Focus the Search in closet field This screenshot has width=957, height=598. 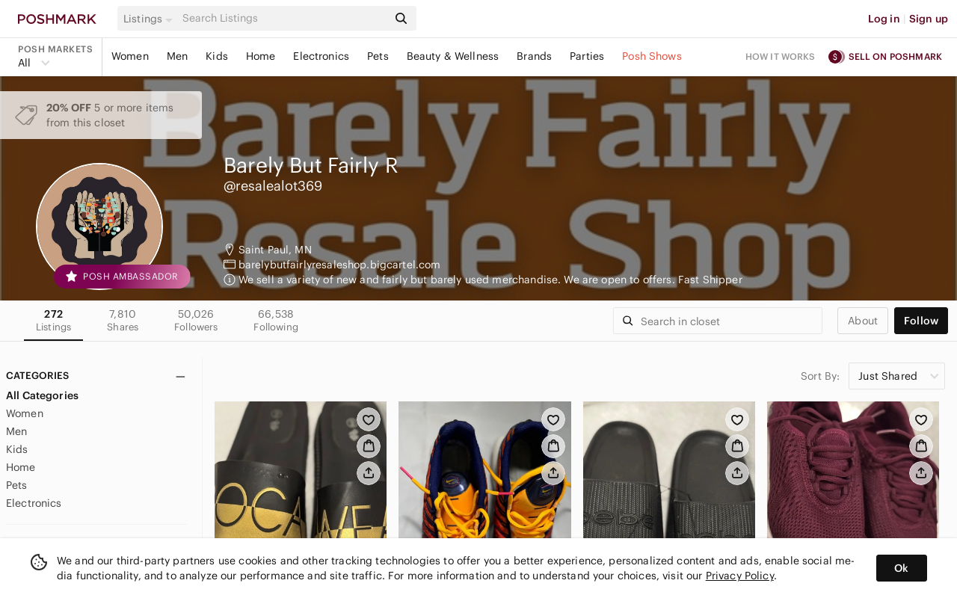pos(718,321)
